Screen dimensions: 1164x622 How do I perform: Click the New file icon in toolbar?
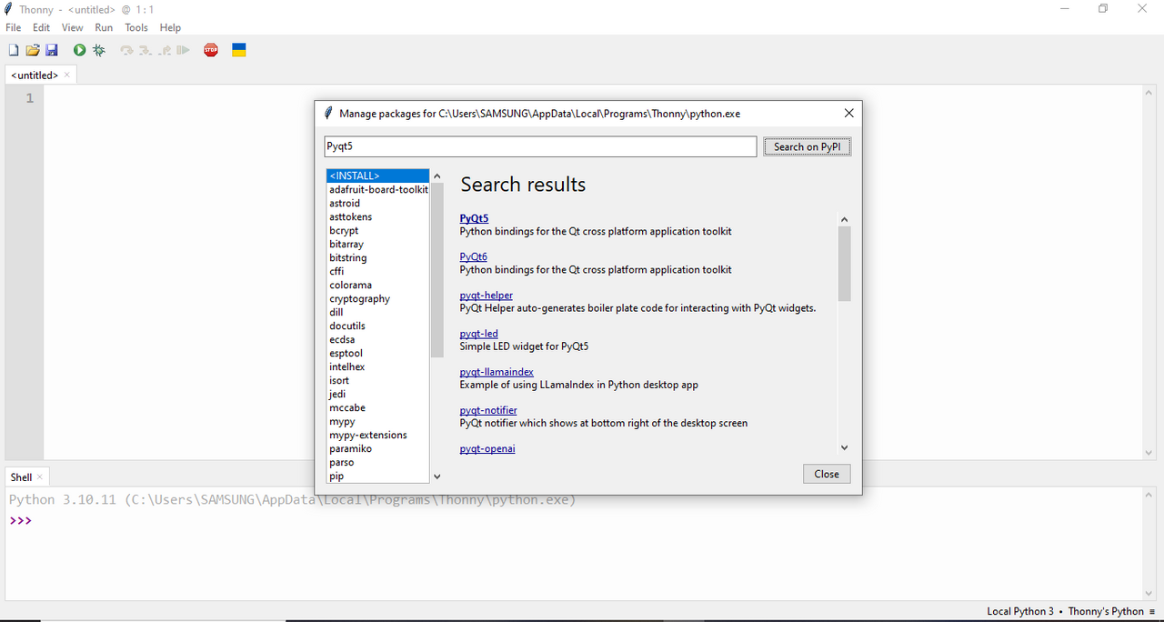13,50
